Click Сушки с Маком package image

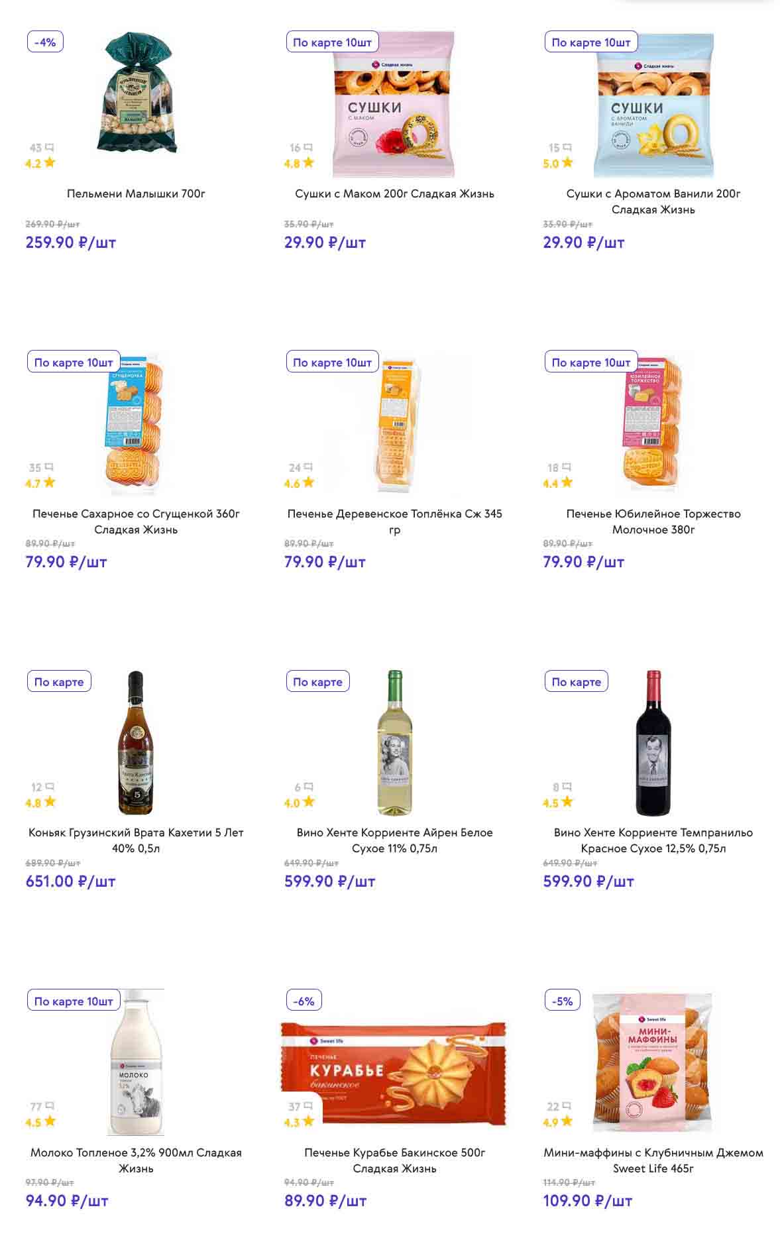coord(394,105)
